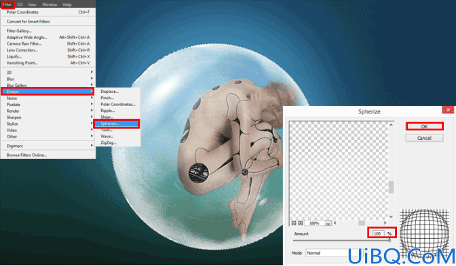Confirm the Spherize dialog with OK
This screenshot has height=266, width=456.
424,126
